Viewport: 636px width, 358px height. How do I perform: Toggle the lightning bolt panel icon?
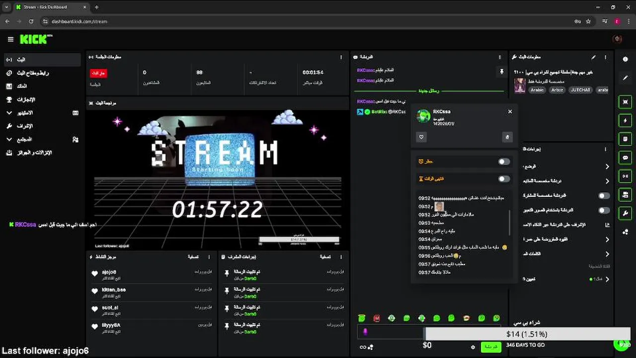625,120
